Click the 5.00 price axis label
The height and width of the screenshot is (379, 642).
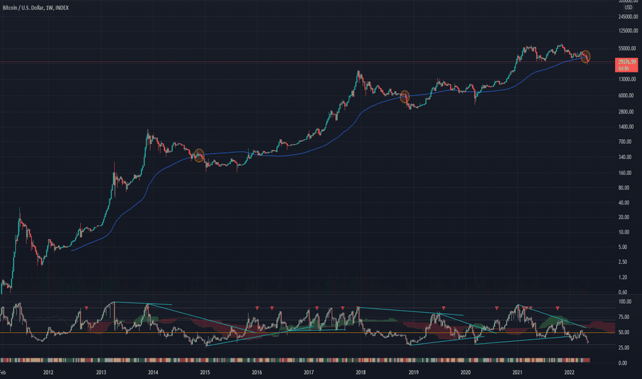623,247
